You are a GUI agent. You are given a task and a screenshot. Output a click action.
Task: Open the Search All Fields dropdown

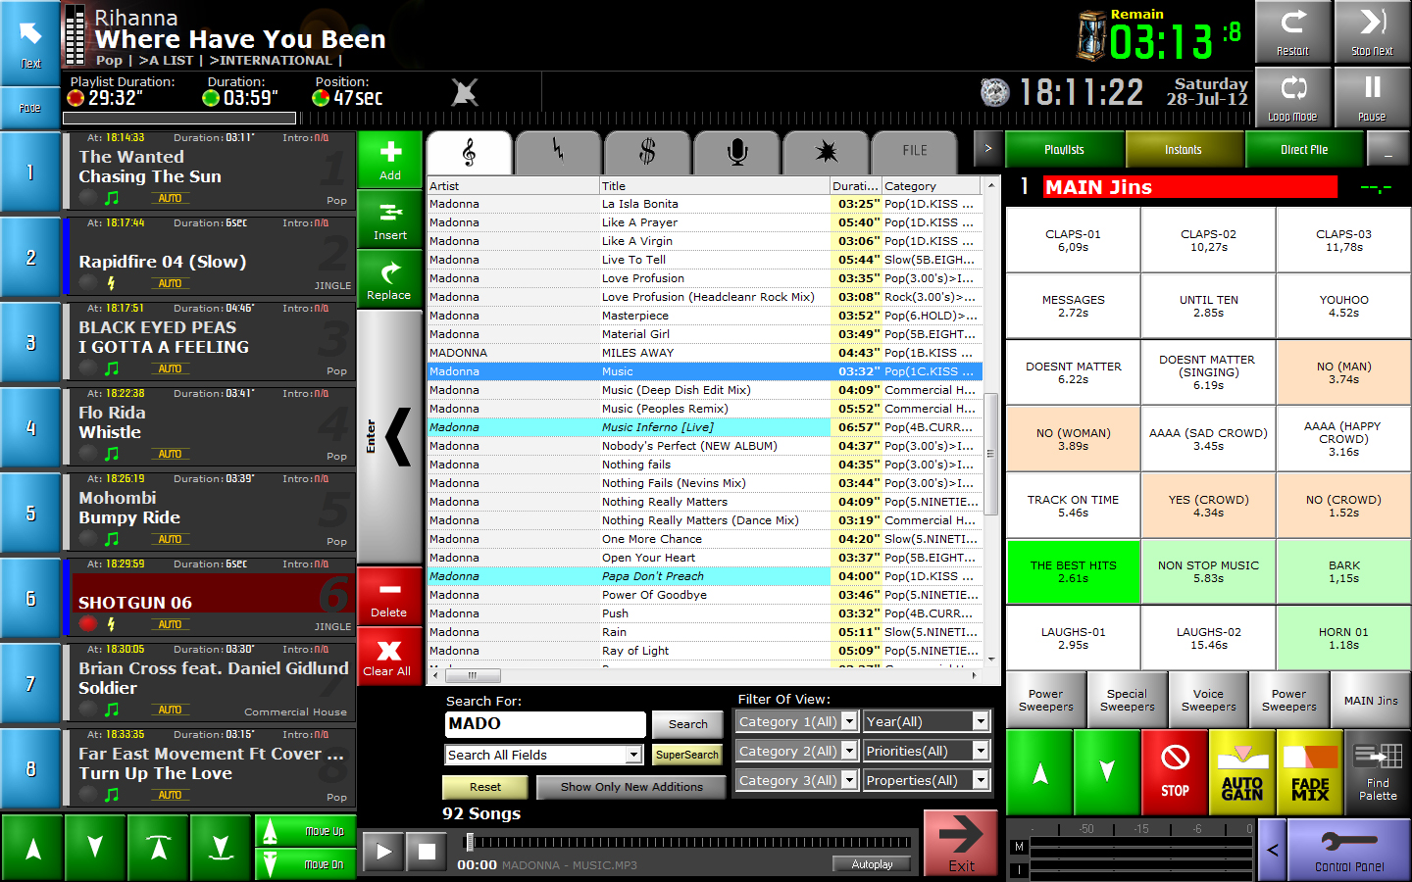point(633,755)
